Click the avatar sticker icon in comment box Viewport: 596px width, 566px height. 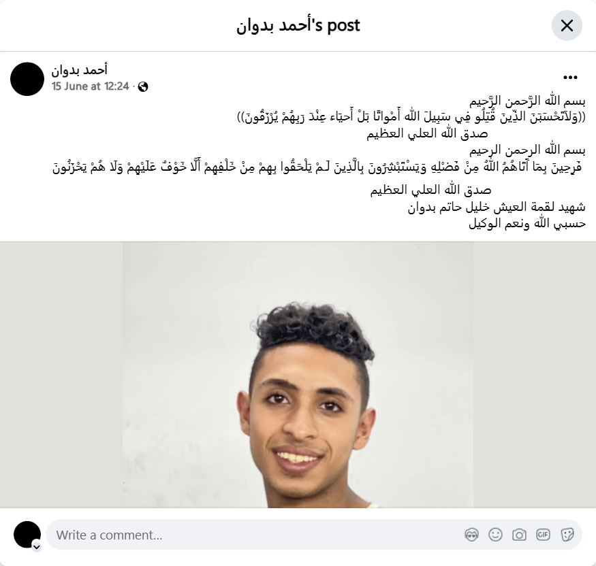[471, 535]
